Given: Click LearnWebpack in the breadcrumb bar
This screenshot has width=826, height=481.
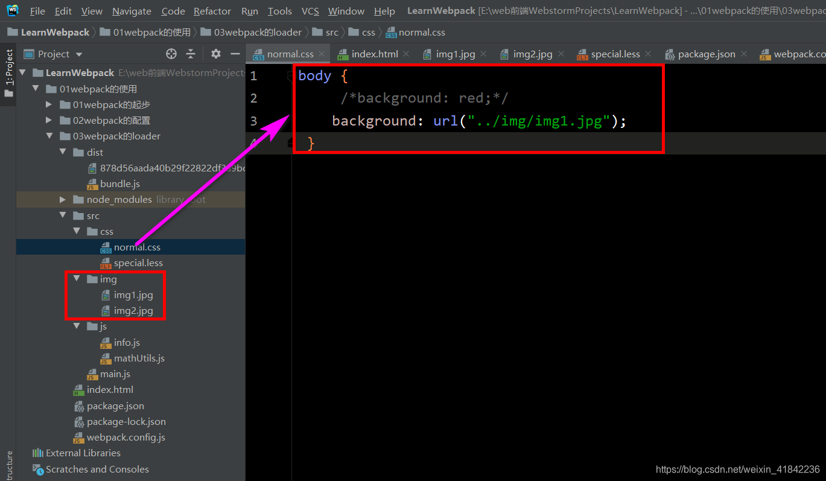Looking at the screenshot, I should [48, 32].
